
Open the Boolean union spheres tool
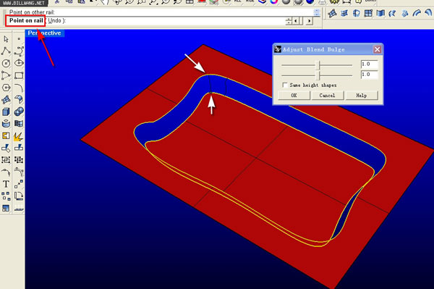(x=19, y=112)
